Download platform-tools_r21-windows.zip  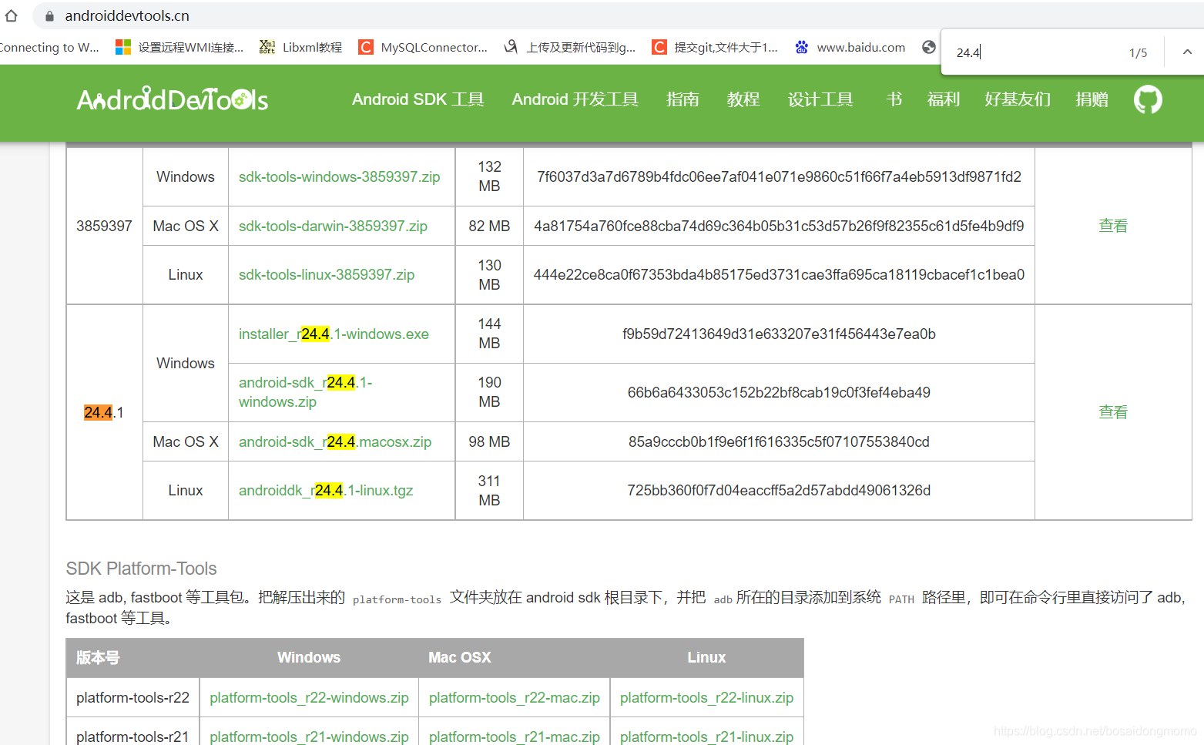(x=309, y=737)
